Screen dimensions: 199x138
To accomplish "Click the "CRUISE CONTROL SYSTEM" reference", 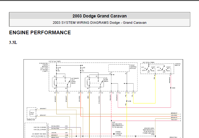I will 119,133.
